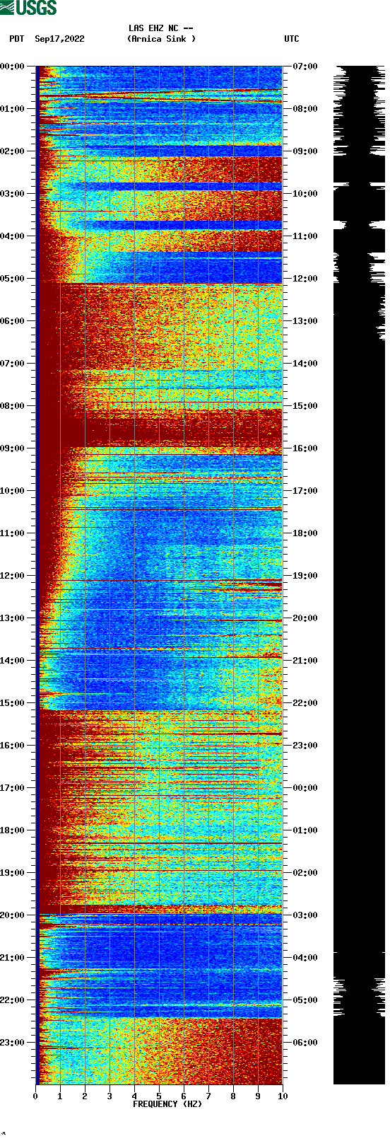The image size is (390, 1141).
Task: Click the UTC time label '22:00'
Action: coord(305,703)
